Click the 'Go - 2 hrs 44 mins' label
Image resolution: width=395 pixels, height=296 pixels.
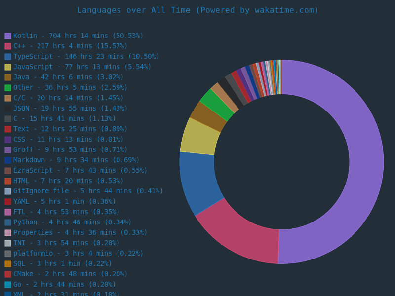64,284
